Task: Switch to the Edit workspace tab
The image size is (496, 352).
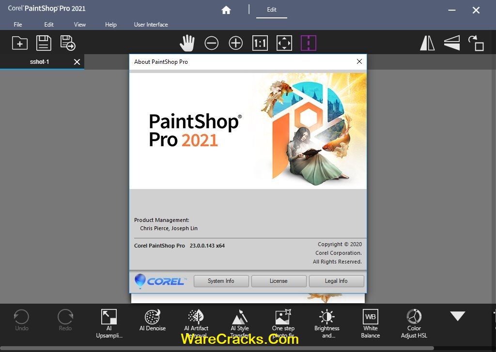Action: coord(271,10)
